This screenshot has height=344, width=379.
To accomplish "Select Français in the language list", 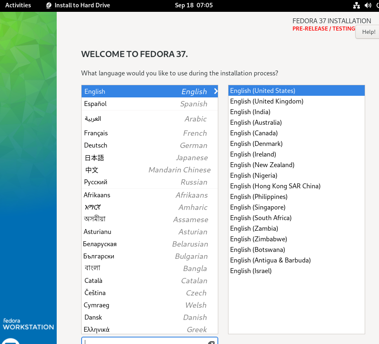I will 122,133.
